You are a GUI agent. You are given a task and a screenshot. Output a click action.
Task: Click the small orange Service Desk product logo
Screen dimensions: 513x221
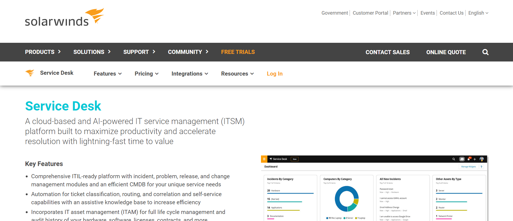30,73
